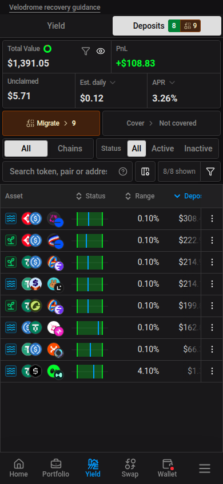Open the three-dot menu for the $199 row
The image size is (223, 484).
click(212, 306)
